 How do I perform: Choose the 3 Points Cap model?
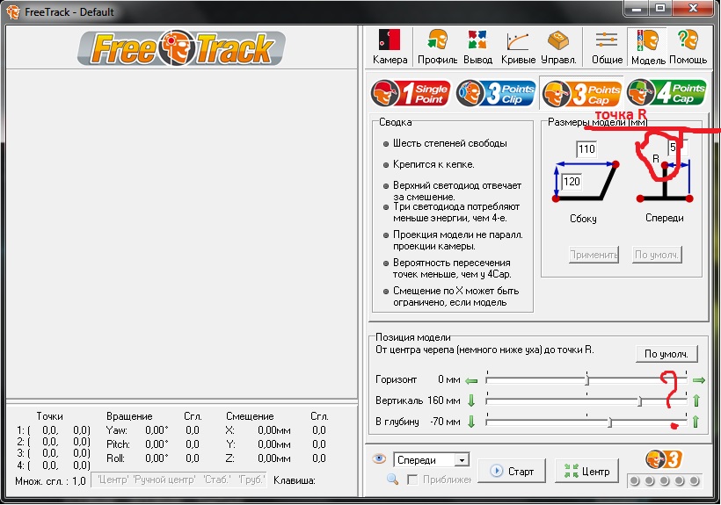[x=582, y=93]
